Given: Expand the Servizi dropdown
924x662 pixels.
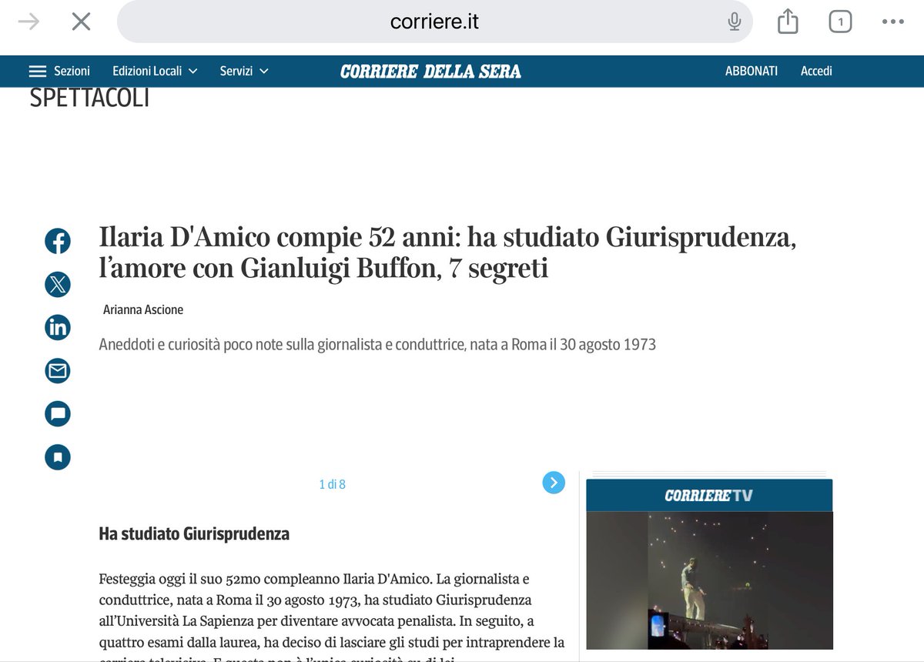Looking at the screenshot, I should (244, 70).
